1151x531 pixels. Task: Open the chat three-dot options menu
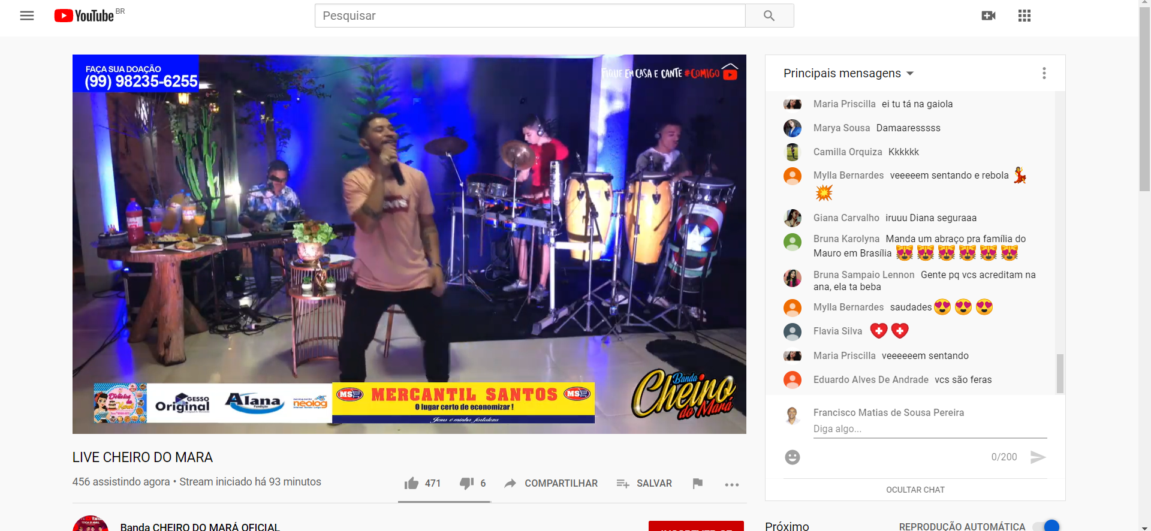[x=1044, y=73]
